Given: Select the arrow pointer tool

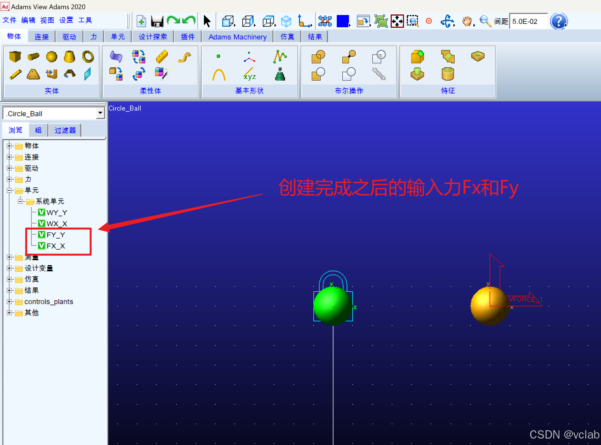Looking at the screenshot, I should click(x=207, y=21).
